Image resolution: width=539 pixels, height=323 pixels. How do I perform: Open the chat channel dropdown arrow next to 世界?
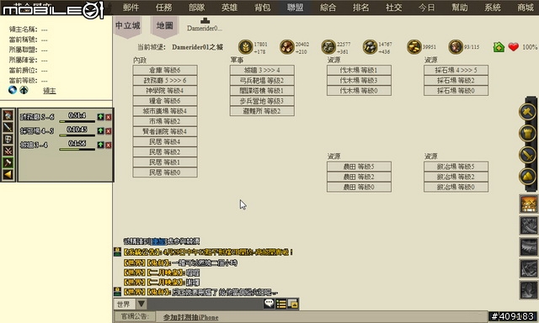coord(141,304)
